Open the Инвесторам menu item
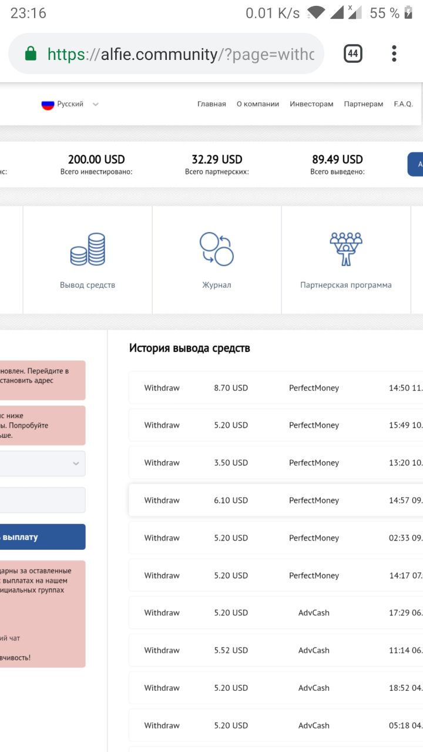Image resolution: width=423 pixels, height=752 pixels. [311, 104]
